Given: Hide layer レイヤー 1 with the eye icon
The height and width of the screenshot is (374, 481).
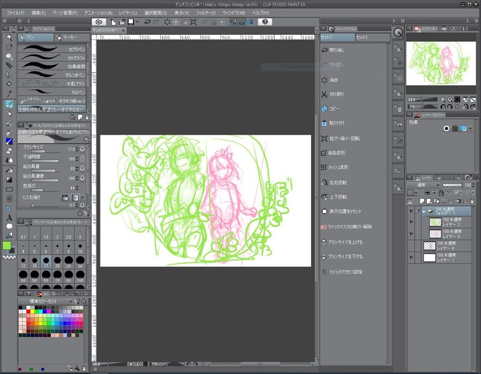Looking at the screenshot, I should tap(411, 257).
